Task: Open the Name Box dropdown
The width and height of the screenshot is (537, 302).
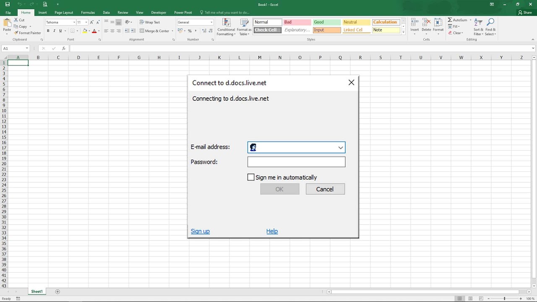Action: tap(27, 49)
